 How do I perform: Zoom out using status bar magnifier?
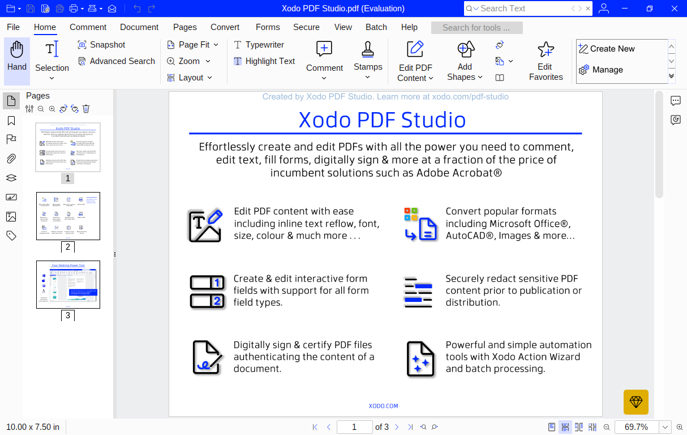tap(607, 427)
